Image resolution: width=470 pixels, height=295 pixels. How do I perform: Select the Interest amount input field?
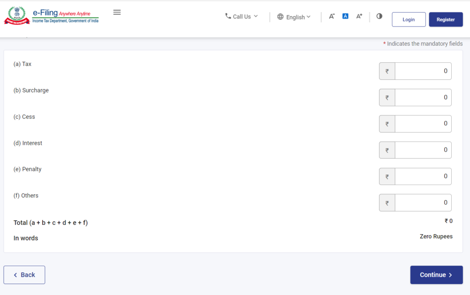422,150
